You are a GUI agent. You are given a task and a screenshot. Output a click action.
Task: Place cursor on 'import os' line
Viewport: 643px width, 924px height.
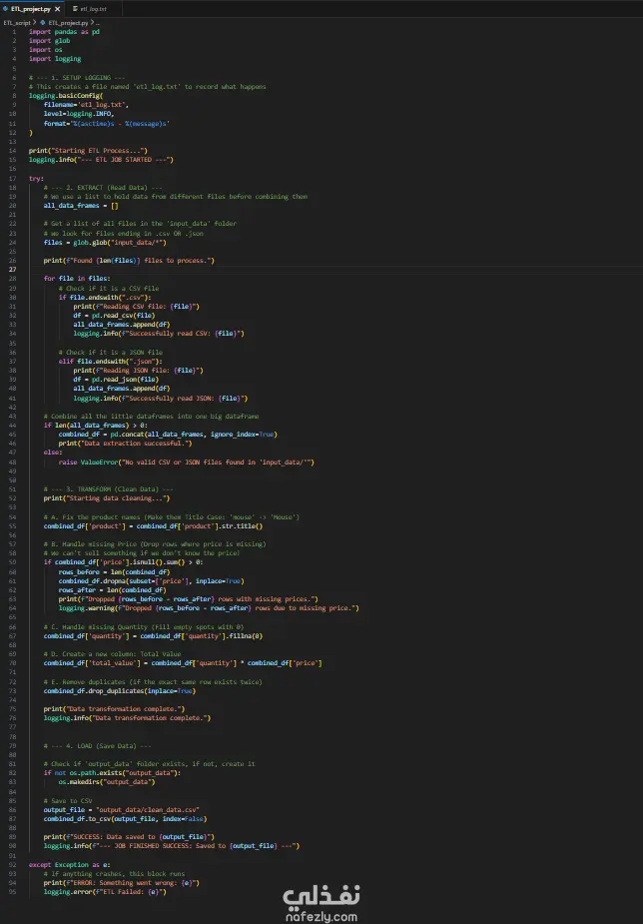45,50
